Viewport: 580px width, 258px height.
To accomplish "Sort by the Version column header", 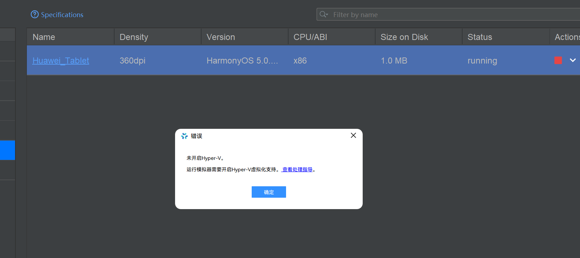I will 245,37.
